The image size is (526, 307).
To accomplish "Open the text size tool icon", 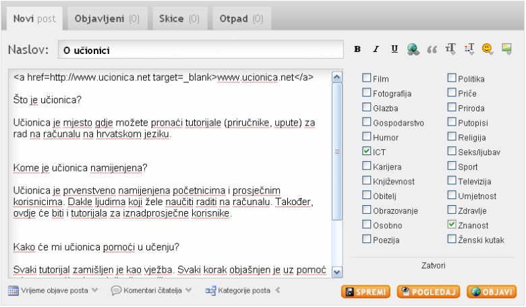I will [x=450, y=49].
